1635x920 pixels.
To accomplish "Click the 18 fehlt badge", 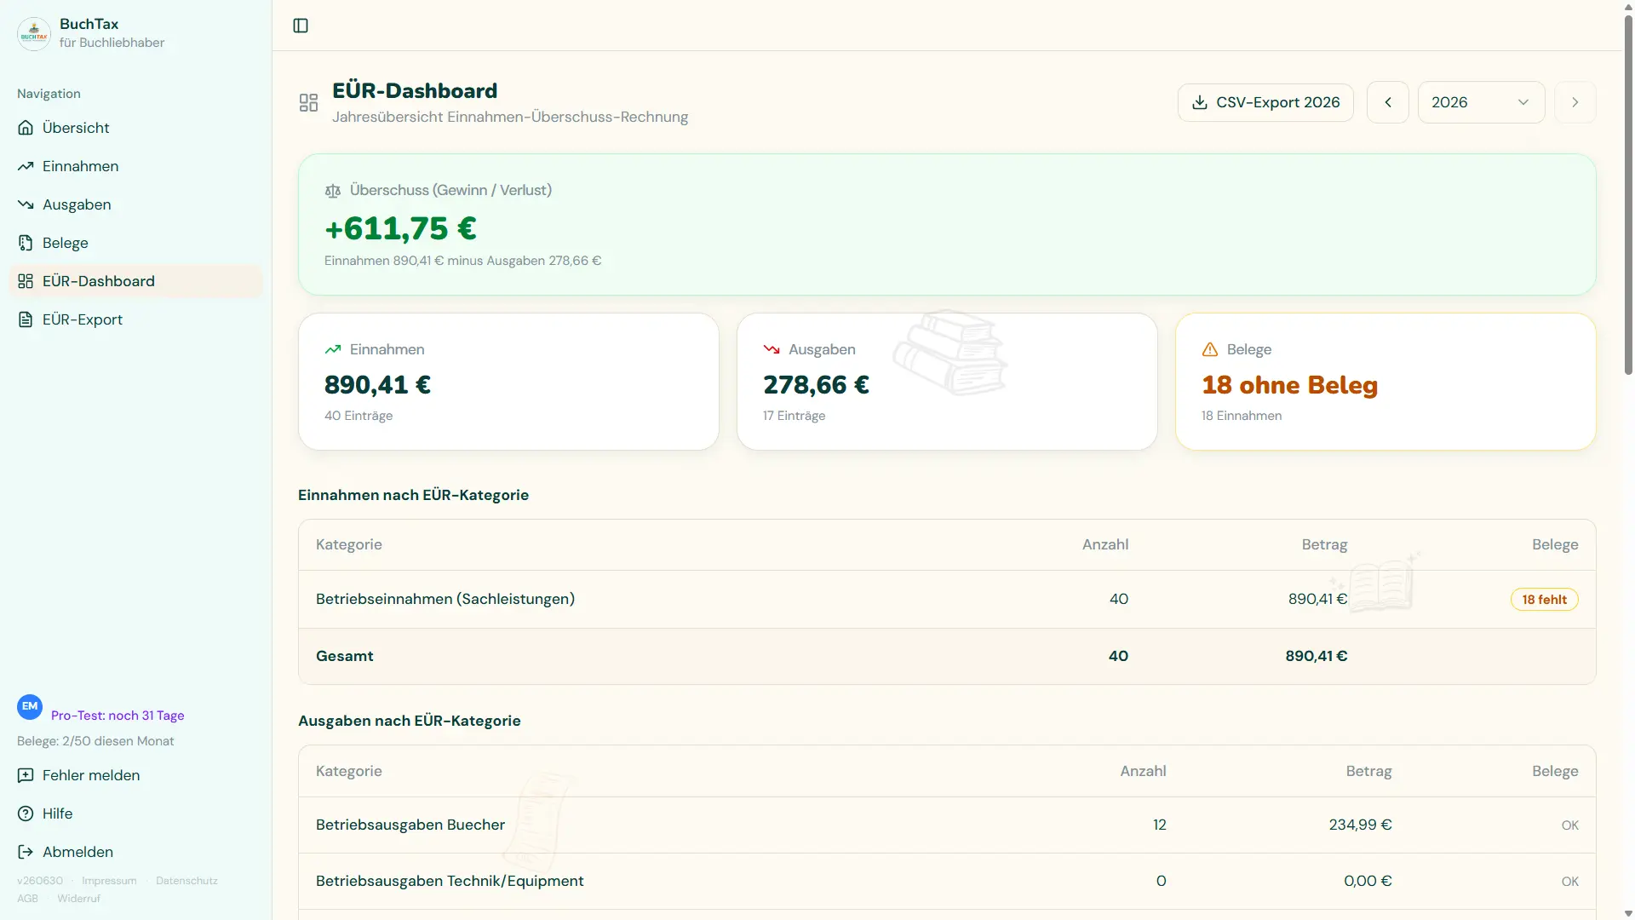I will 1544,600.
